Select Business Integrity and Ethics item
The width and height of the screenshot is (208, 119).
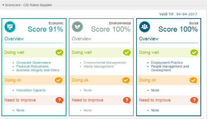point(38,71)
